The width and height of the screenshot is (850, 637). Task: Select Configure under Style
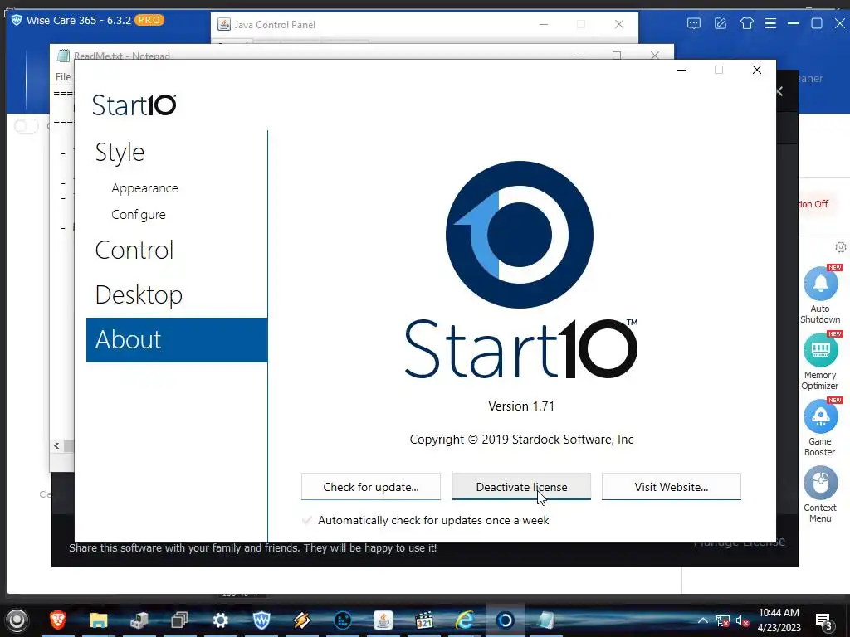click(x=139, y=215)
